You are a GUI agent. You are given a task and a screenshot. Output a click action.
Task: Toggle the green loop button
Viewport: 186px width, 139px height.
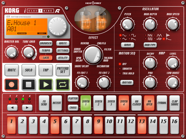[x=62, y=84]
